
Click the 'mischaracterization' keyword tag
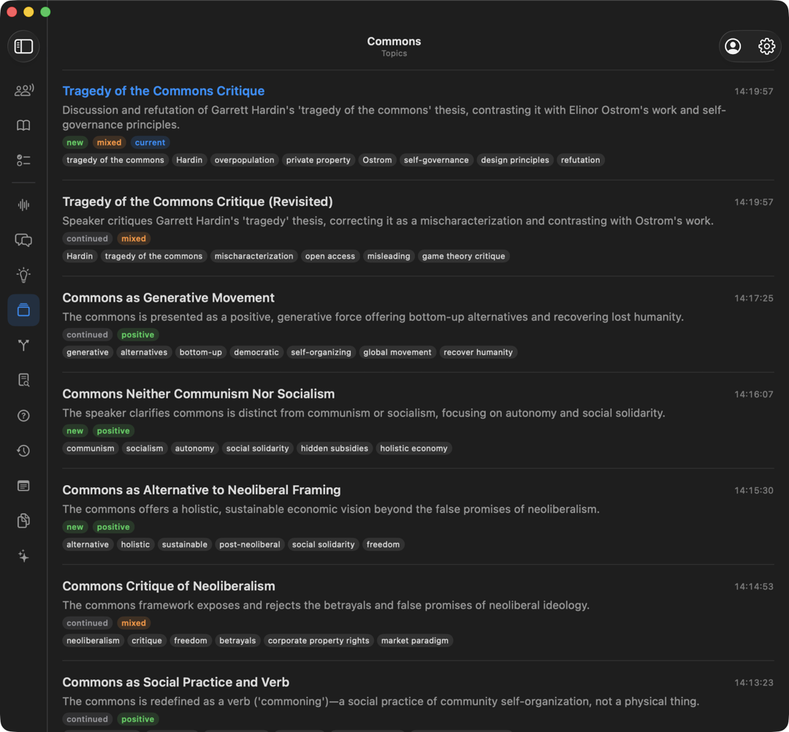(x=254, y=256)
